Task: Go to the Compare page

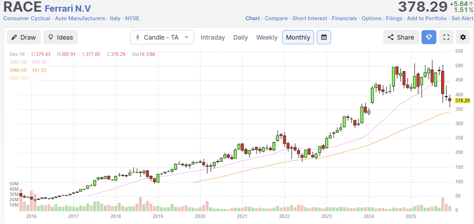Action: point(276,18)
